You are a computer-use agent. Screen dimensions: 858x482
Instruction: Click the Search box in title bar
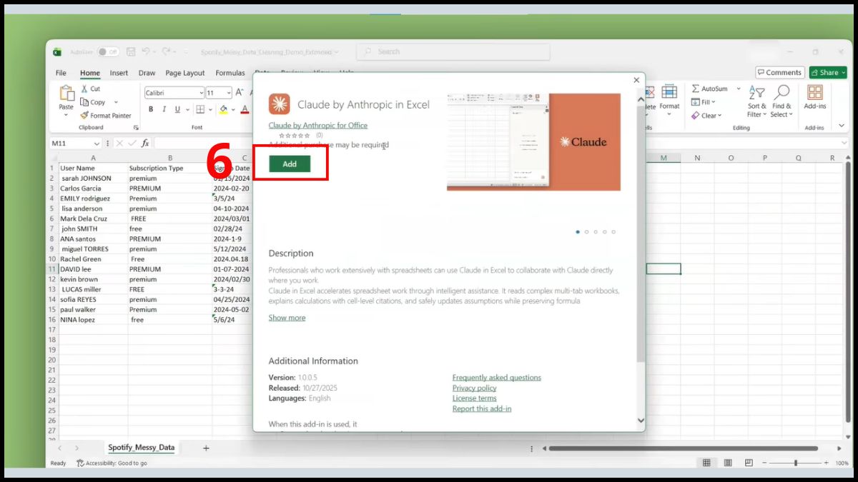coord(453,51)
